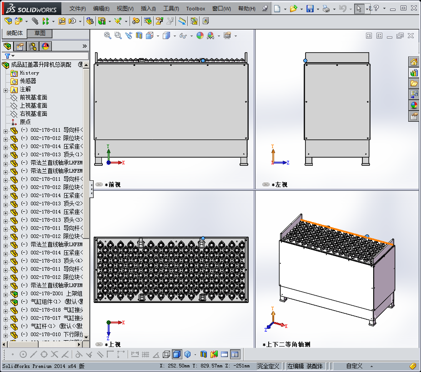Screen dimensions: 421x372
Task: Open the DisplayManager panel tab icon
Action: (45, 46)
